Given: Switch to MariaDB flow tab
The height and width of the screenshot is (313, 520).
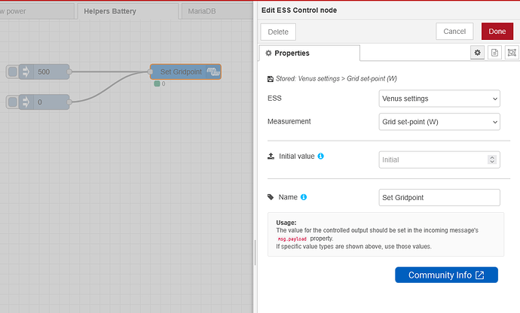Looking at the screenshot, I should click(x=216, y=11).
